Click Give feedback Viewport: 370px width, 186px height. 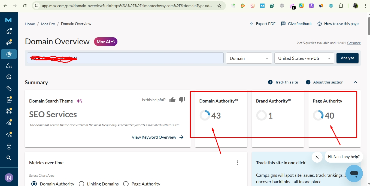coord(296,24)
